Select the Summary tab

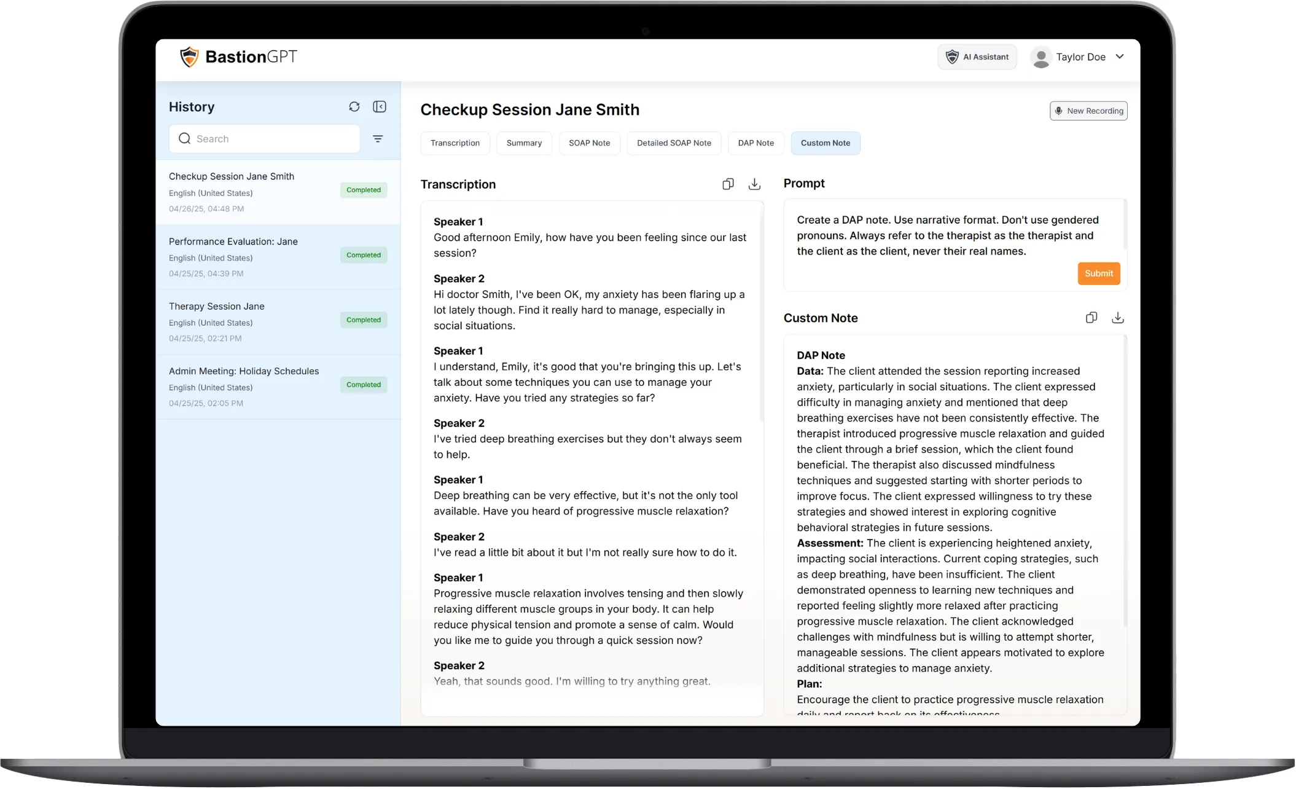(524, 143)
